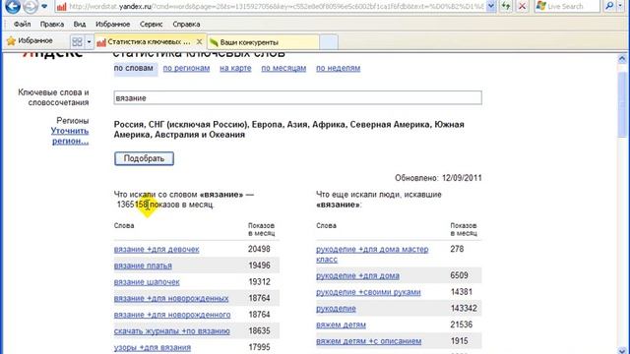Open search provider dropdown arrow

(621, 6)
